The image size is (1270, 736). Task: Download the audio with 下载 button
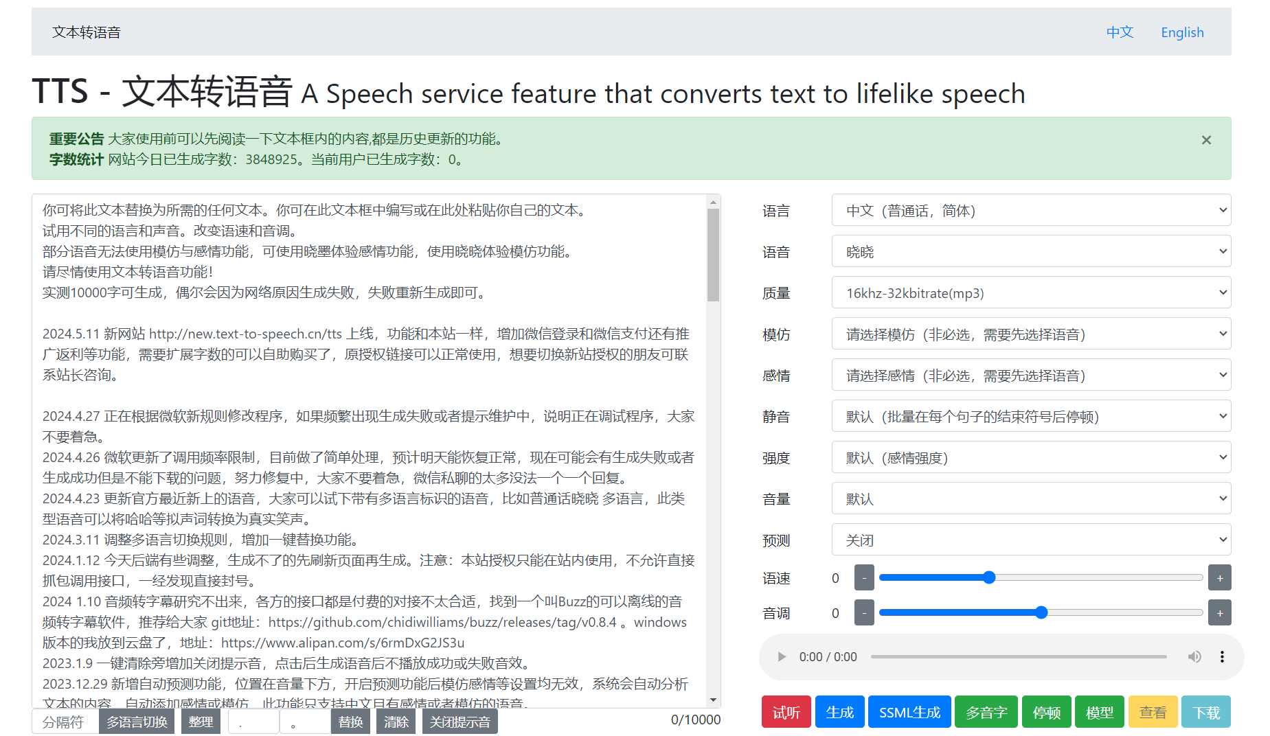pyautogui.click(x=1205, y=712)
